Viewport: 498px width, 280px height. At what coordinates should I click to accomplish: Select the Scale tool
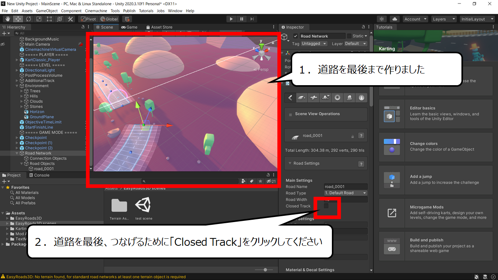(x=39, y=19)
